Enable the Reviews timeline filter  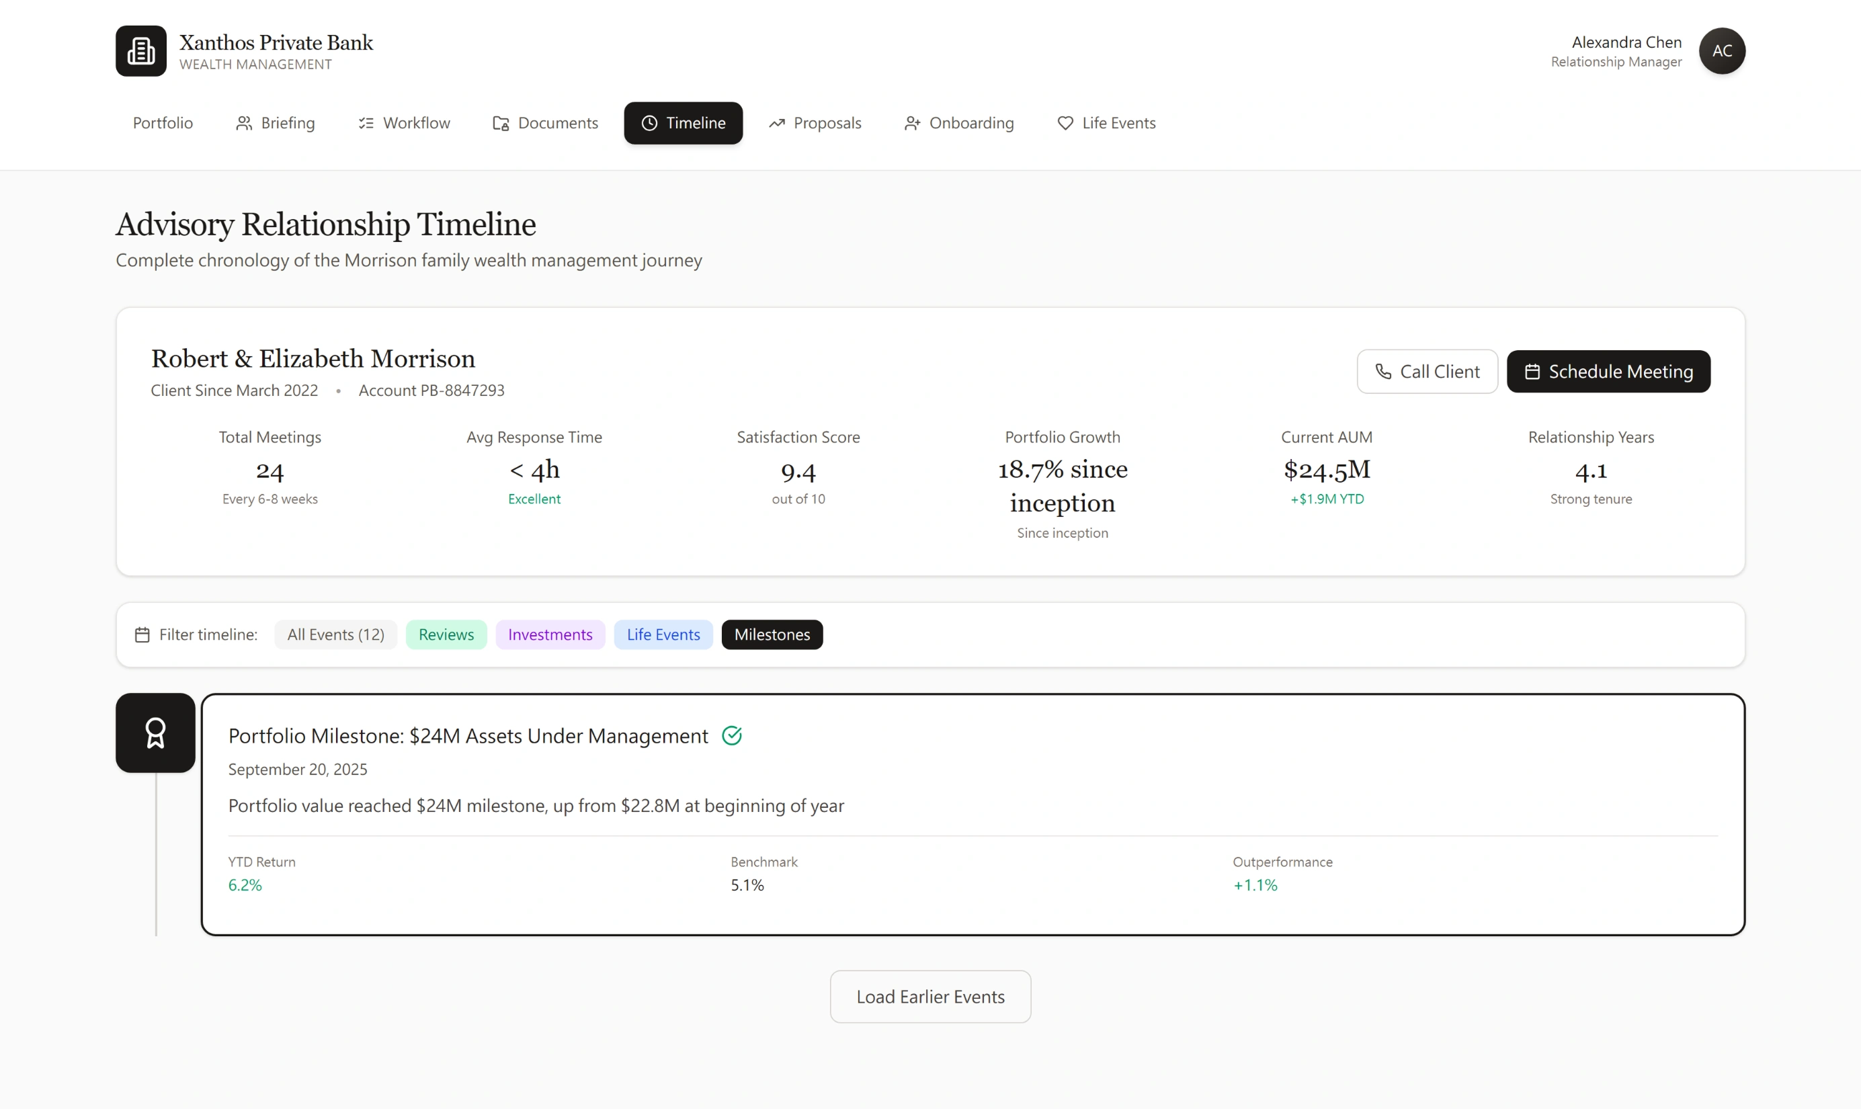coord(446,634)
